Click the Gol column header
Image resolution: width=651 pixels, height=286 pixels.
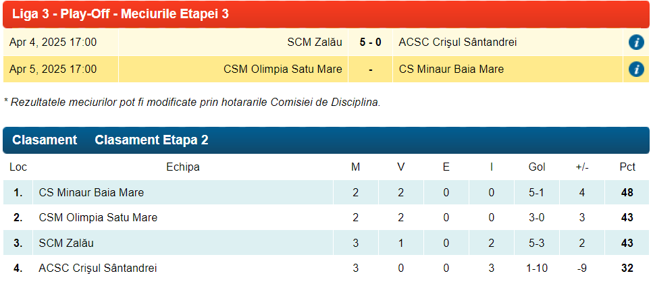537,167
